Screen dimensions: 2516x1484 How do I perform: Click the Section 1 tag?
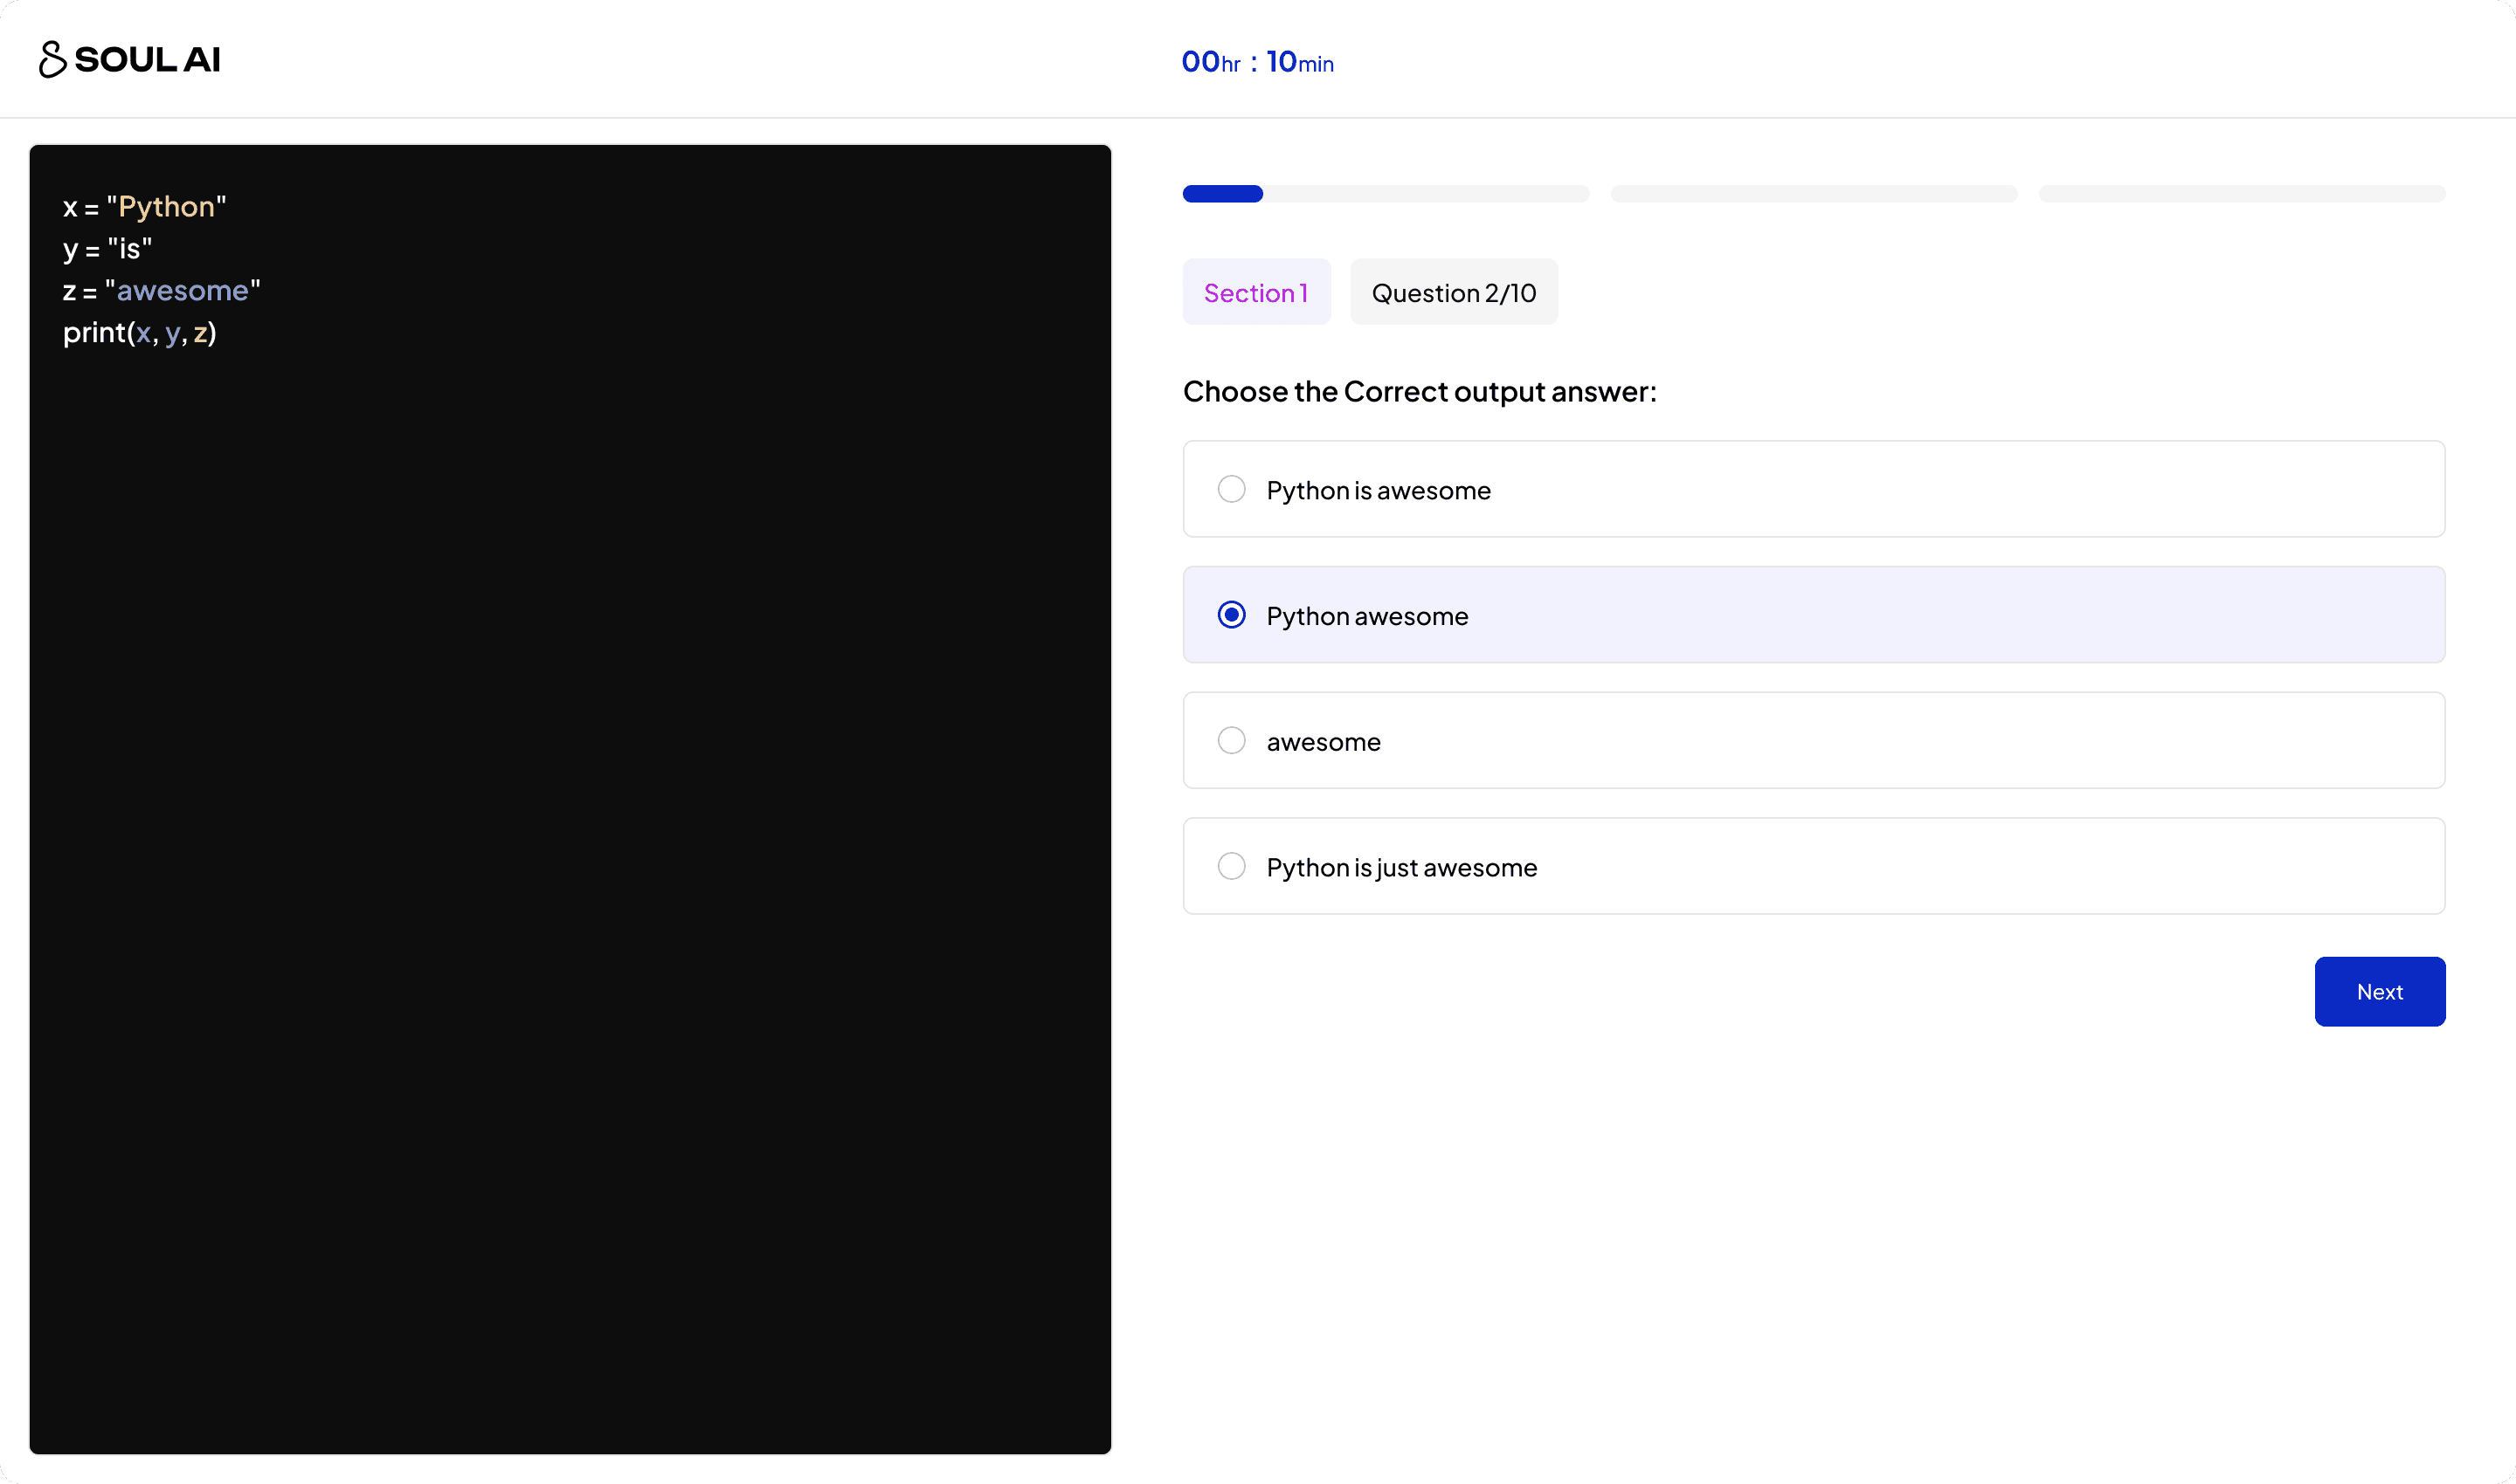(1256, 293)
